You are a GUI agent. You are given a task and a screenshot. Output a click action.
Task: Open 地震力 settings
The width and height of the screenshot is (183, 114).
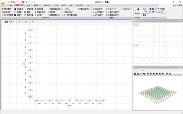point(18,15)
